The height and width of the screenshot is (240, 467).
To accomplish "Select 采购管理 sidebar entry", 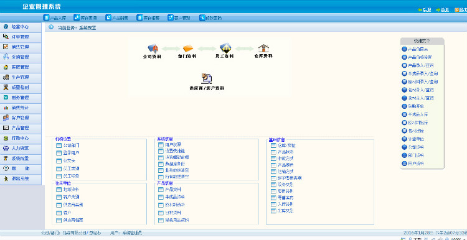I will point(21,57).
